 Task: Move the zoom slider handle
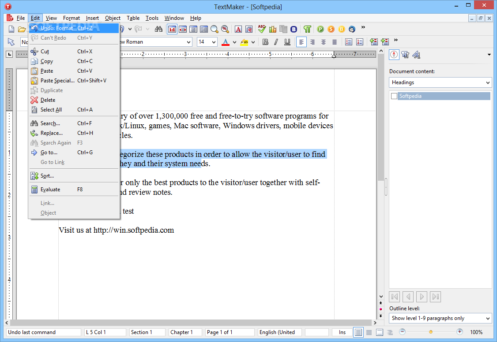pos(430,332)
